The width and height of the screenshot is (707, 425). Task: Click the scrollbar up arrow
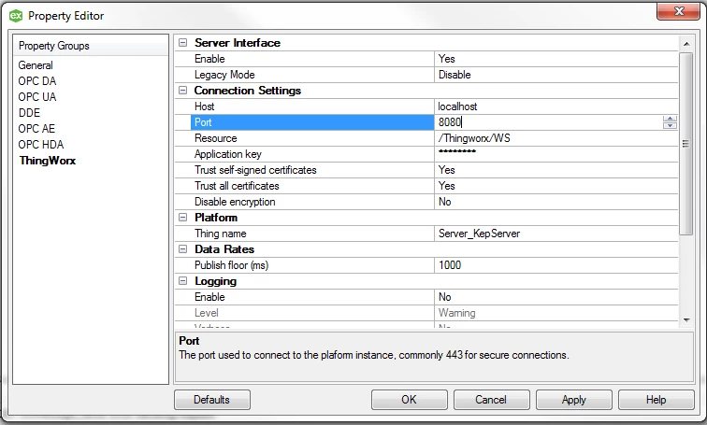[x=686, y=44]
